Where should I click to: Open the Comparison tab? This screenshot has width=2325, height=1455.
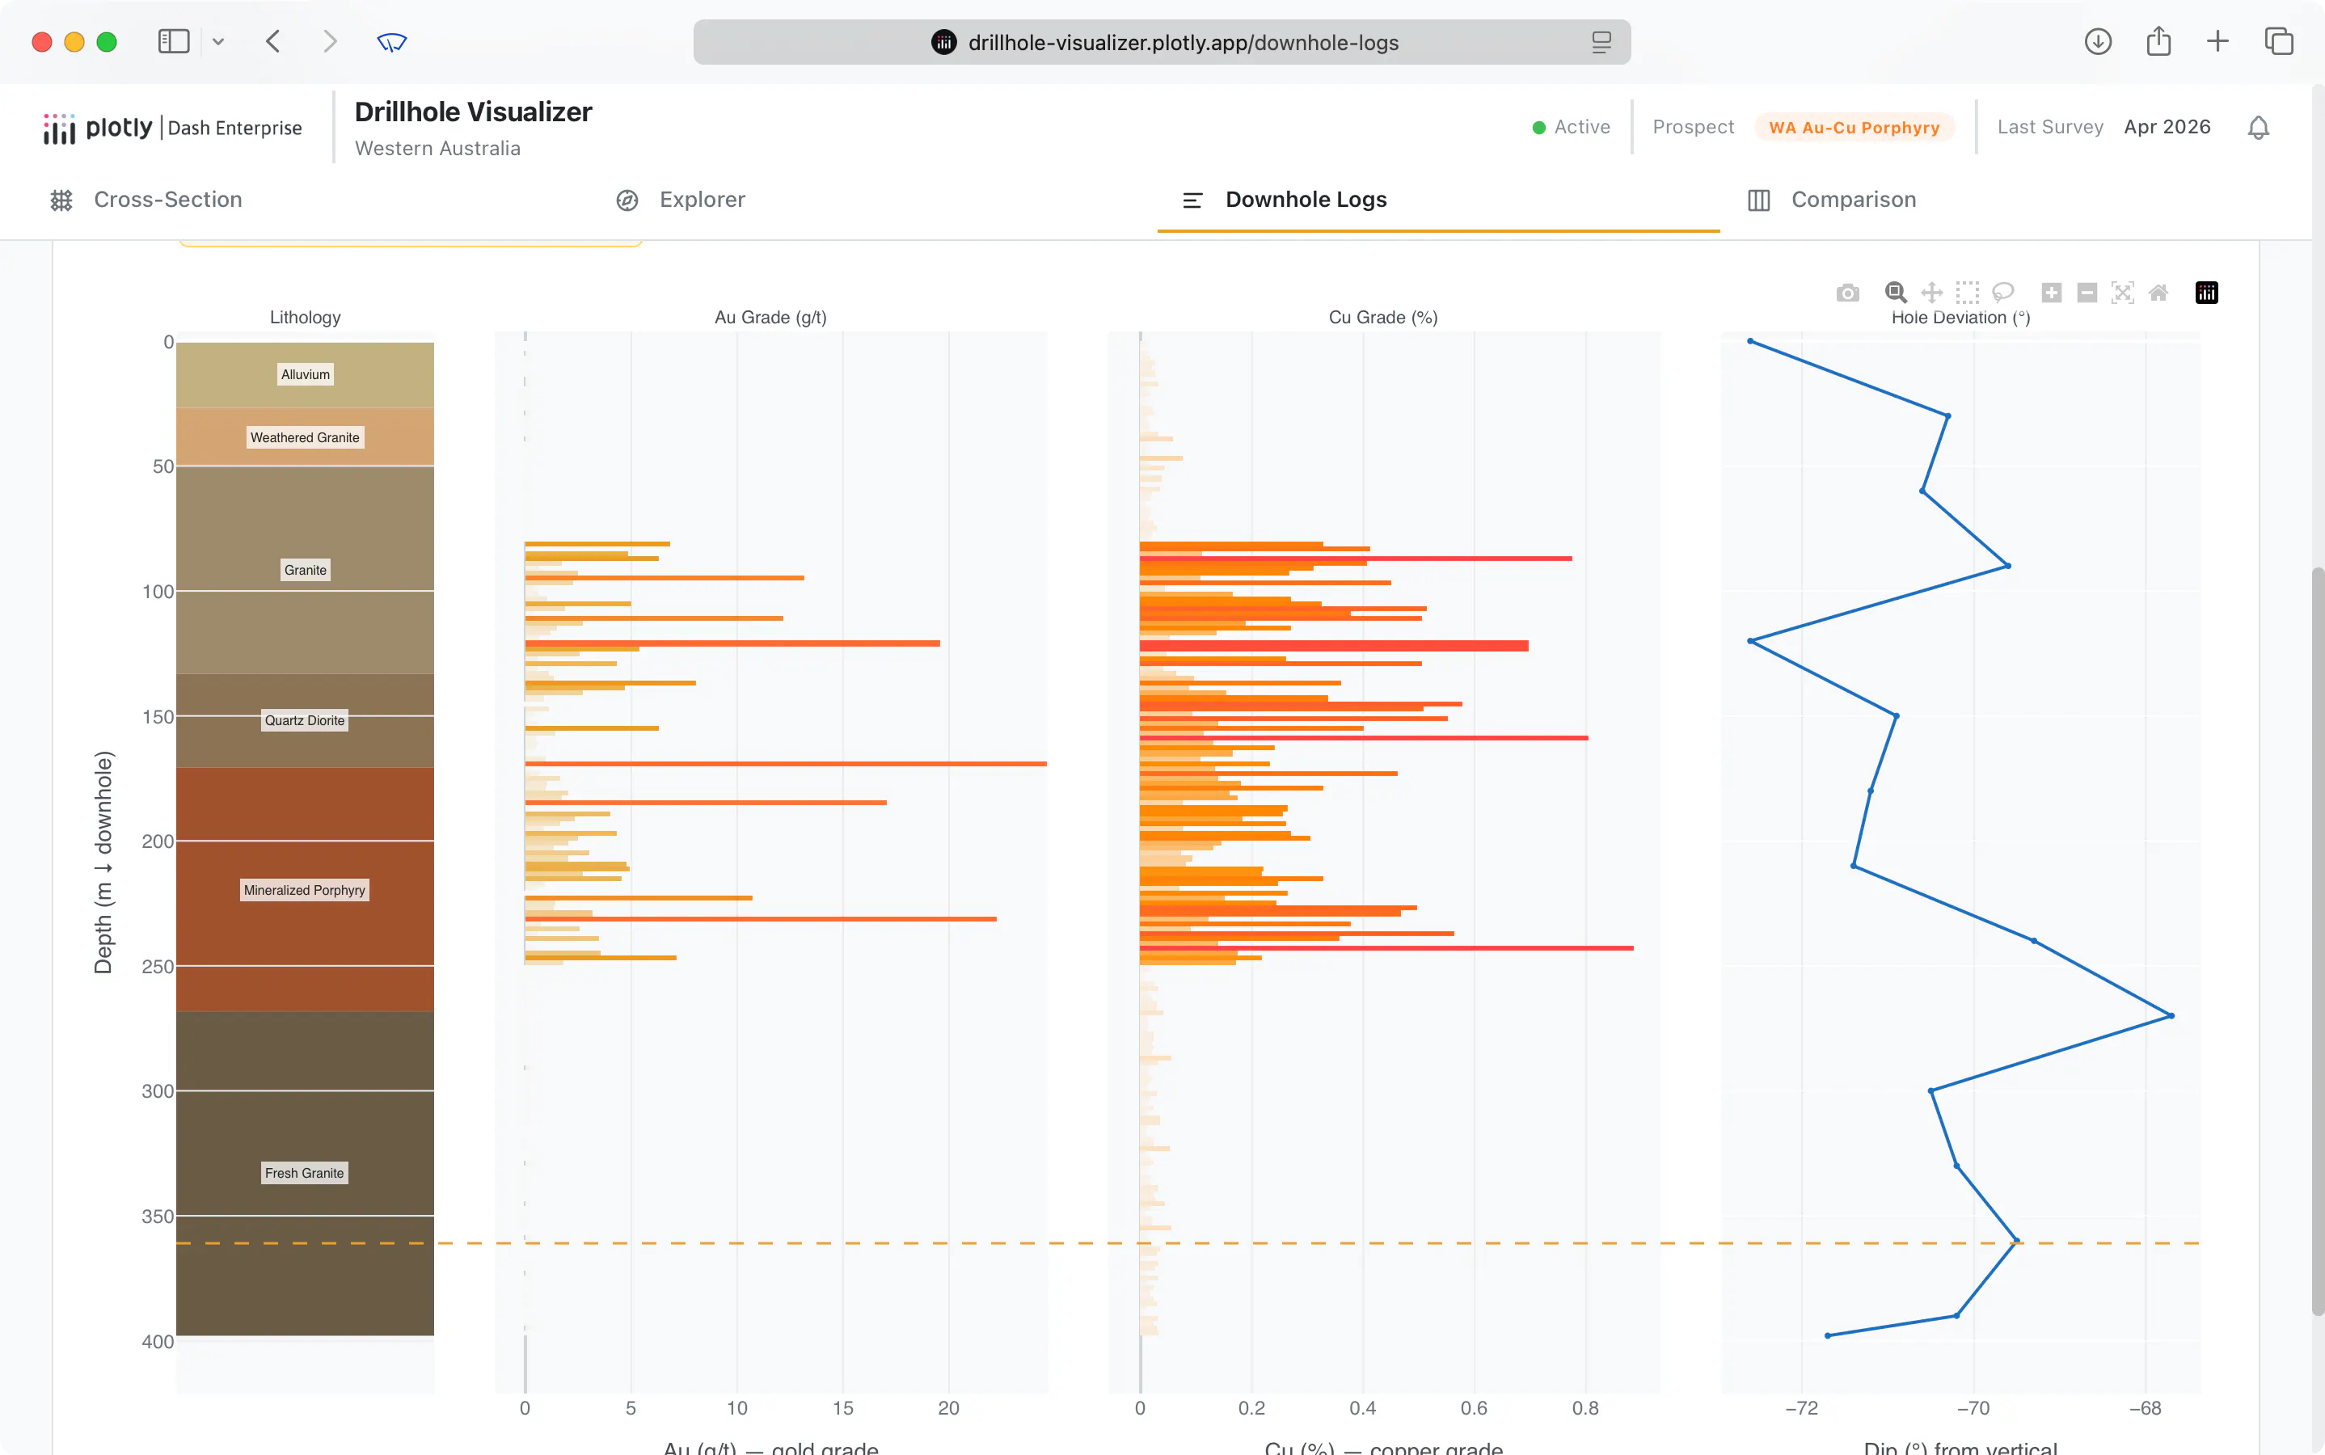point(1831,199)
